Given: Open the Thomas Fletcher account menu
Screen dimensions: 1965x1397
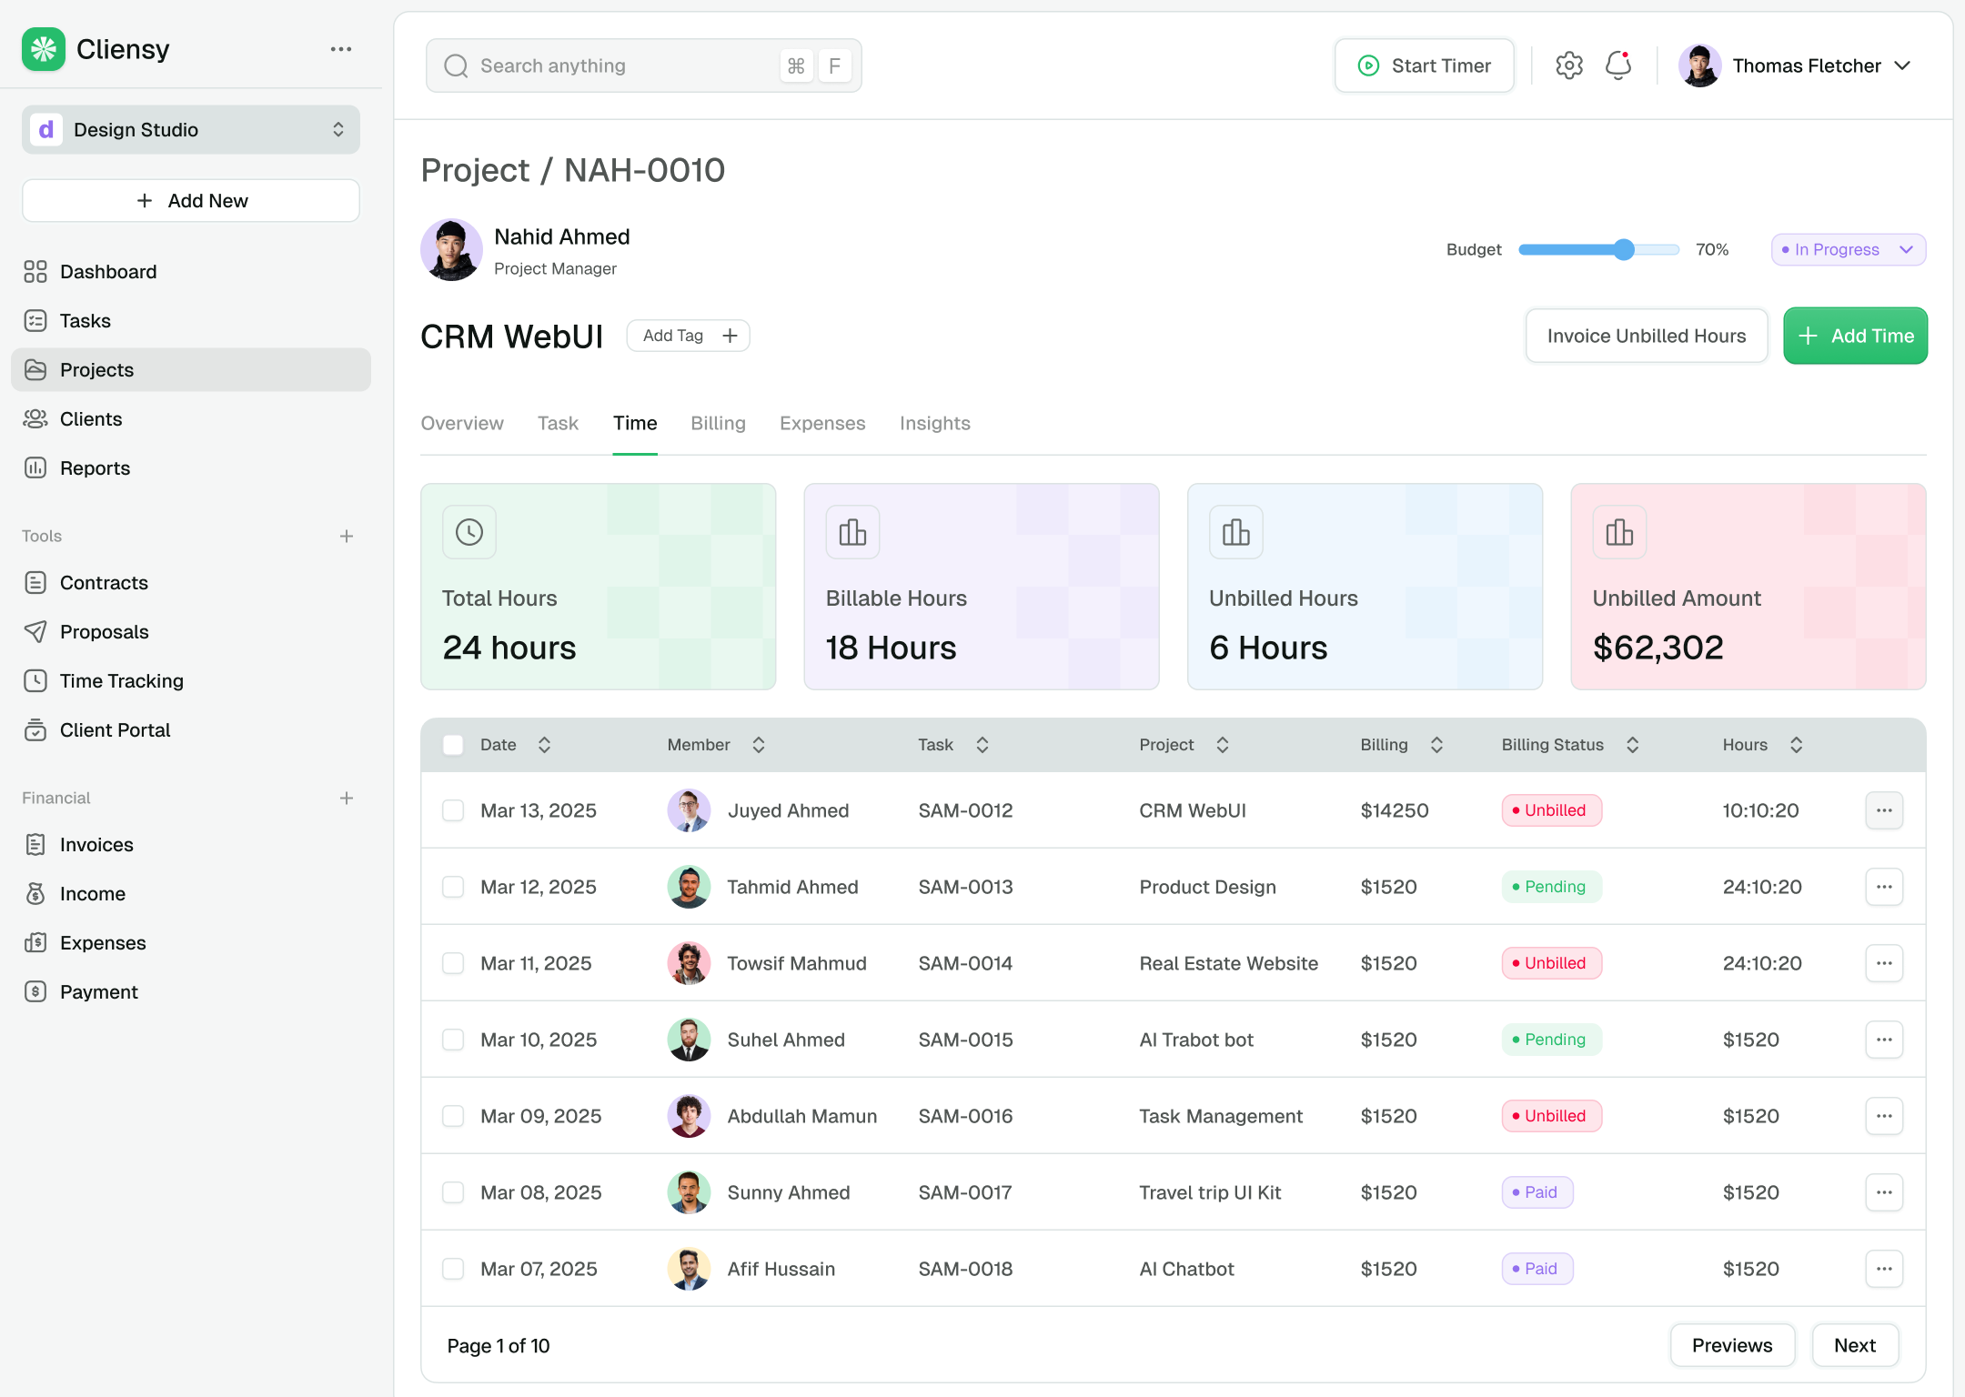Looking at the screenshot, I should coord(1806,65).
